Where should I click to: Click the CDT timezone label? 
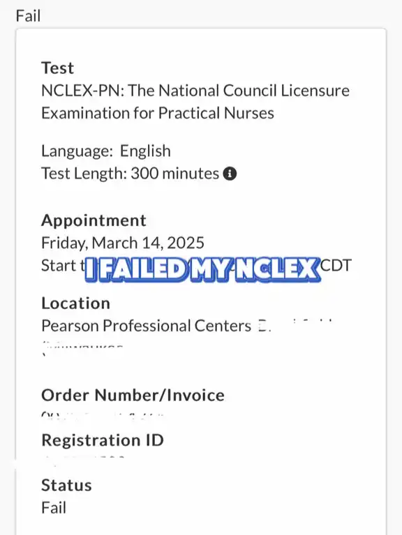pyautogui.click(x=336, y=266)
